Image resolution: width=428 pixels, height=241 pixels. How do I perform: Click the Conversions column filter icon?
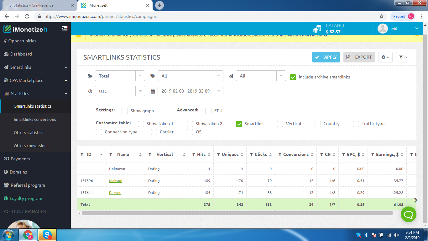click(x=280, y=154)
